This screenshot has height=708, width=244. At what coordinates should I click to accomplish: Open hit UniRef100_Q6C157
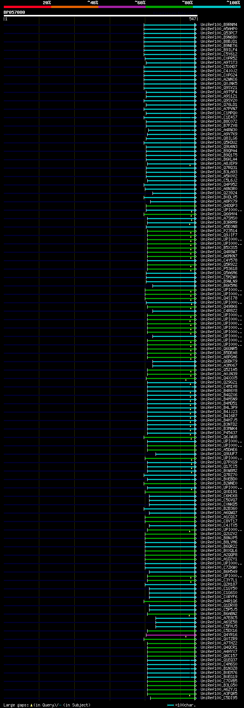click(219, 656)
